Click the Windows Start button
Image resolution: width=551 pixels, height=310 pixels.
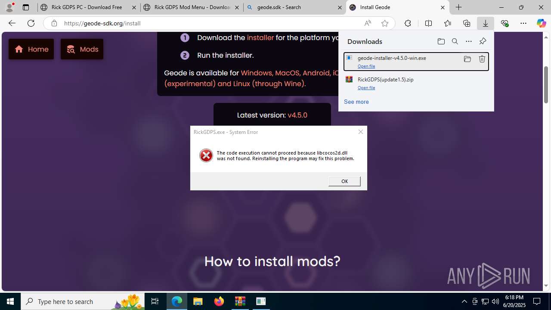10,301
